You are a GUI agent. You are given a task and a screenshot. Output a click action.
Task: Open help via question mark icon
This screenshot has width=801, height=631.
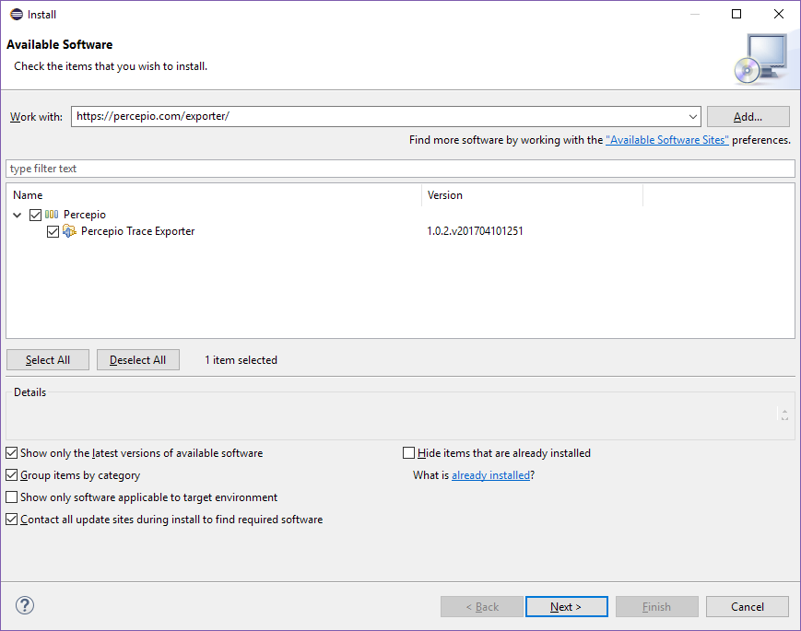(x=25, y=605)
